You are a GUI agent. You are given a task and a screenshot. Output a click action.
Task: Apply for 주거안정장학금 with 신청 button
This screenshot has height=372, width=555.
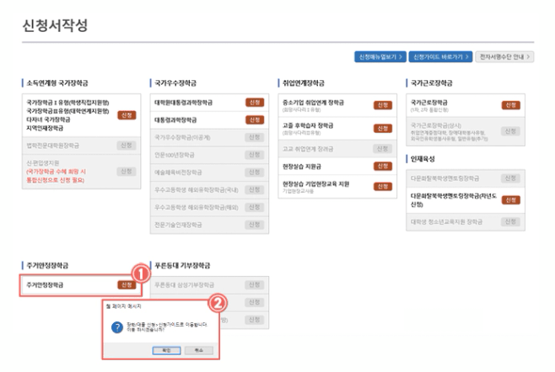[x=127, y=284]
